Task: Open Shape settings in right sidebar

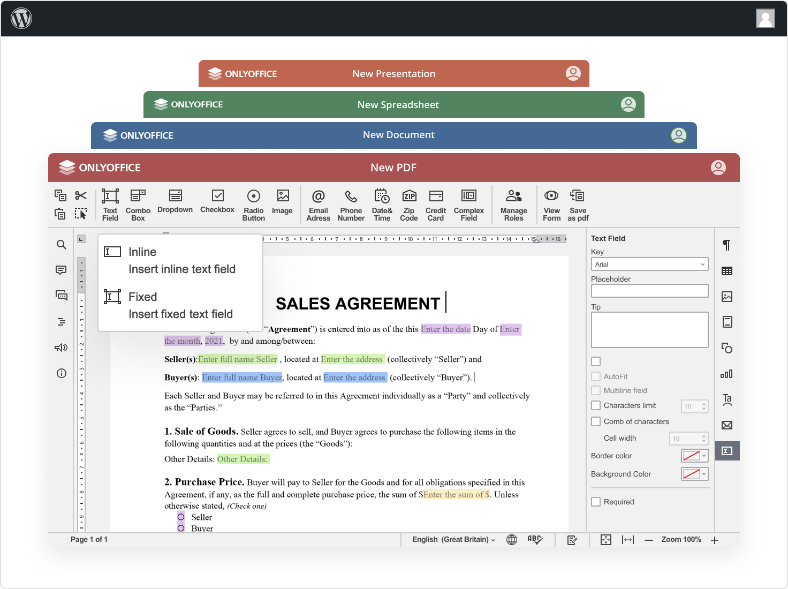Action: pyautogui.click(x=727, y=348)
